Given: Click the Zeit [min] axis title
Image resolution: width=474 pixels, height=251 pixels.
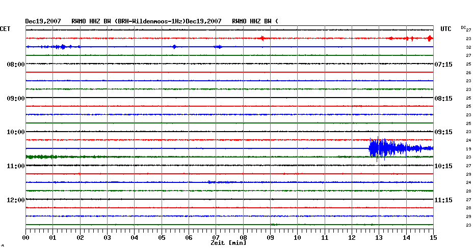Looking at the screenshot, I should tap(228, 243).
